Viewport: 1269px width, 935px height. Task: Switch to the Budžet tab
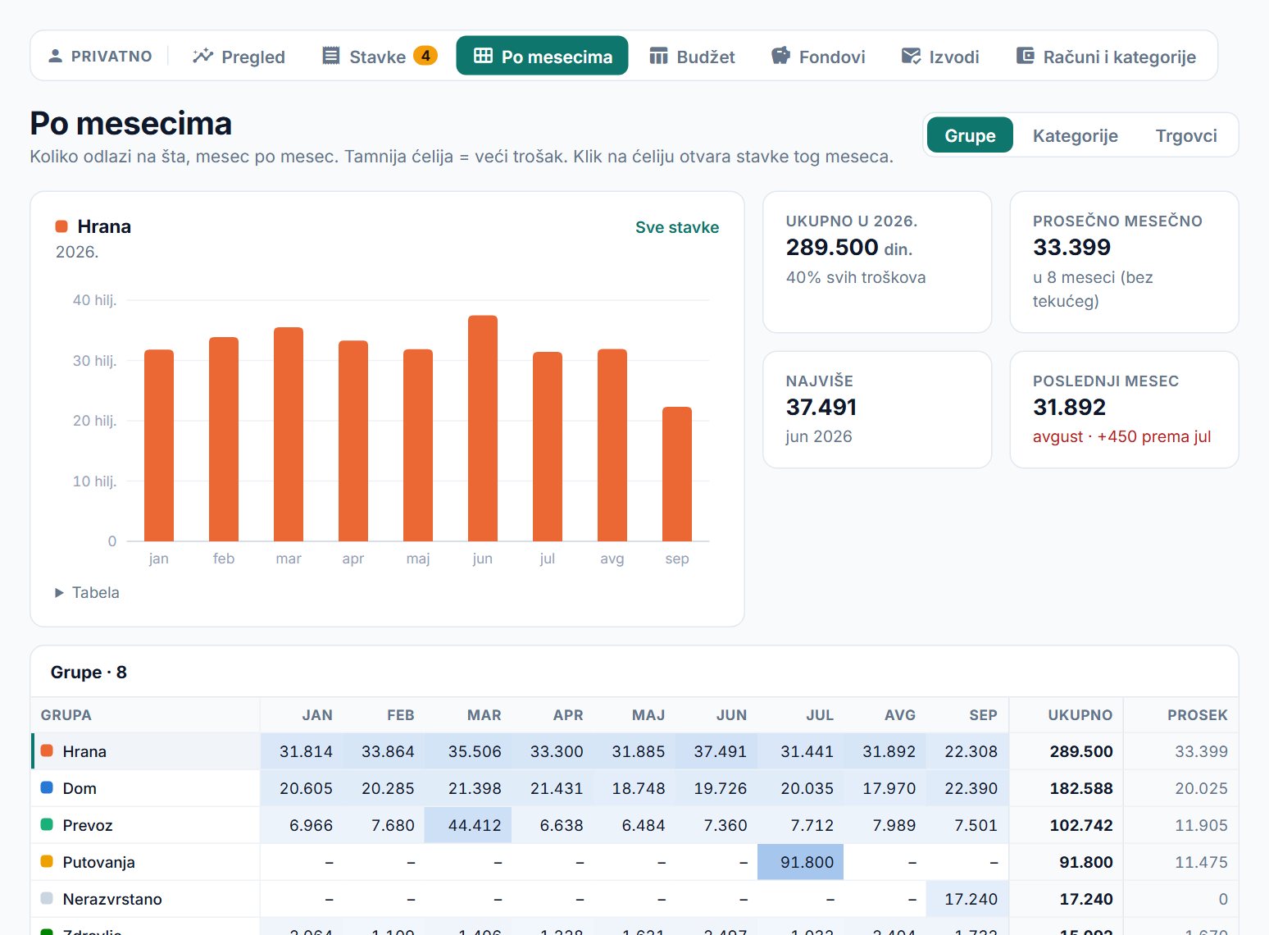click(x=693, y=56)
